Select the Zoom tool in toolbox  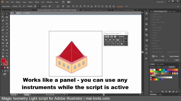click(x=7, y=56)
